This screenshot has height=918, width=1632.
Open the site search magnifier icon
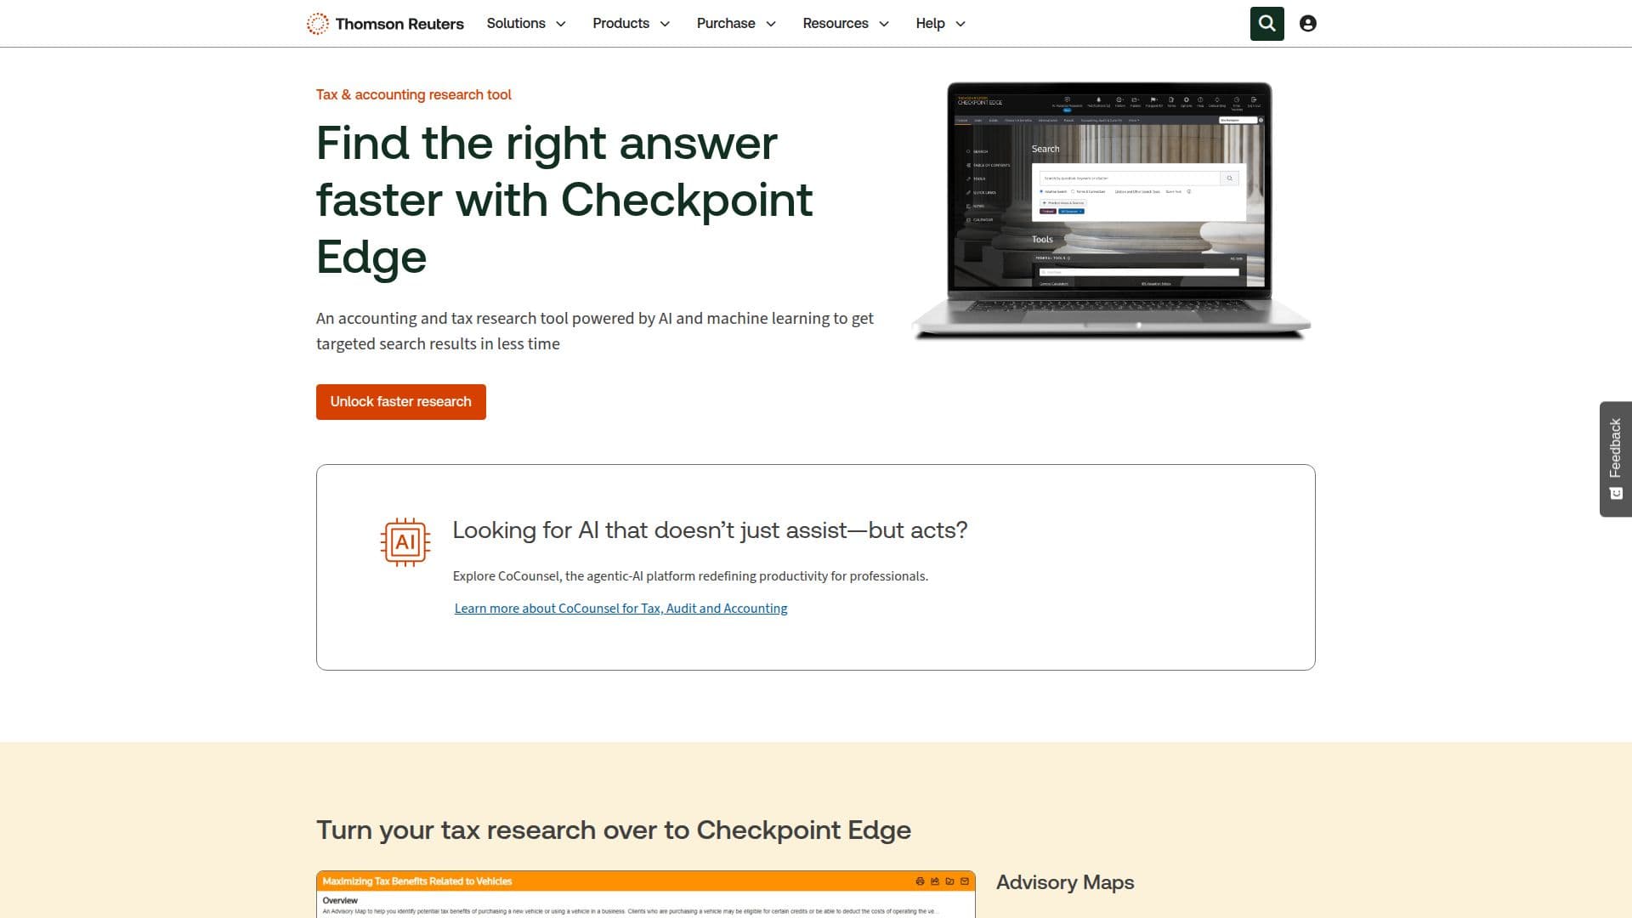pos(1266,24)
